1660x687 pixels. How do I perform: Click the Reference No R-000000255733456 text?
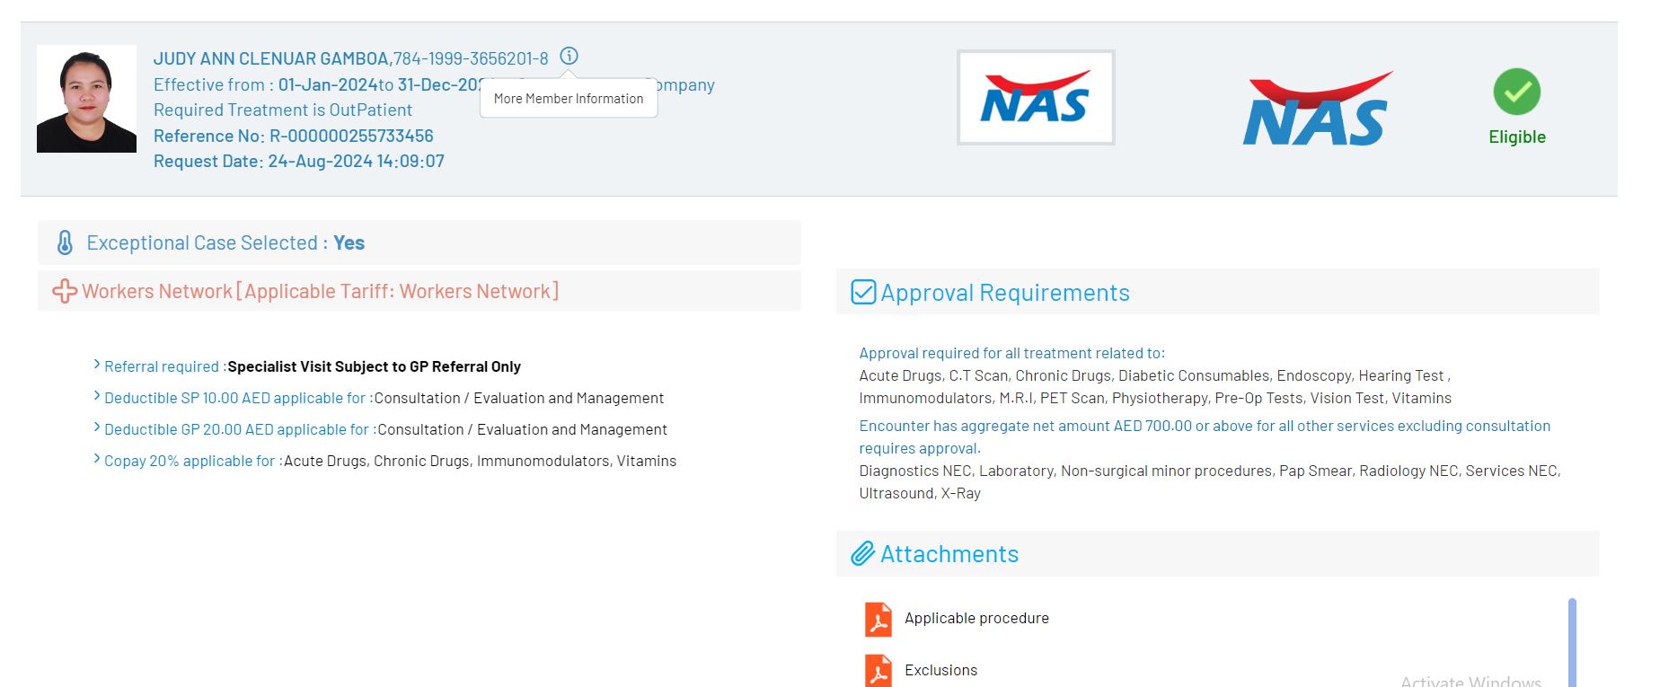[x=294, y=136]
